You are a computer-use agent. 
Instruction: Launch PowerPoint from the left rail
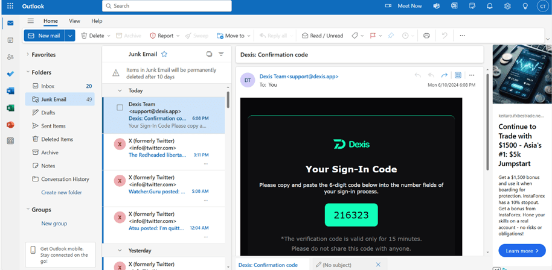pos(10,125)
